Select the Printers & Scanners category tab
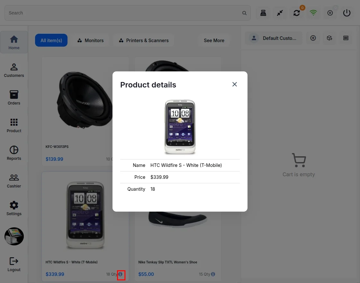This screenshot has width=360, height=283. (x=144, y=40)
